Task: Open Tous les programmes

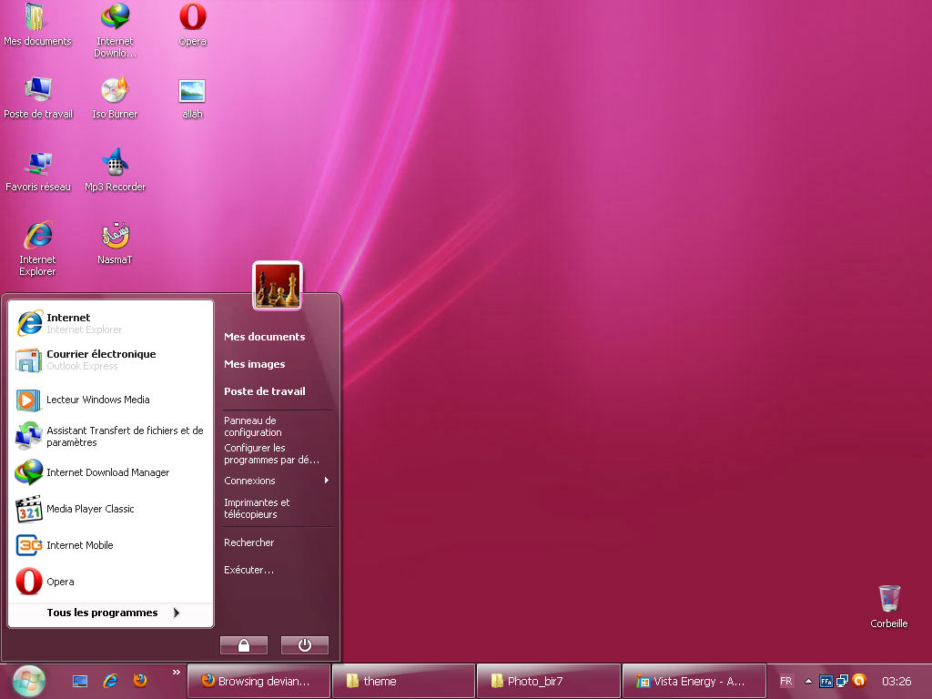Action: click(100, 613)
